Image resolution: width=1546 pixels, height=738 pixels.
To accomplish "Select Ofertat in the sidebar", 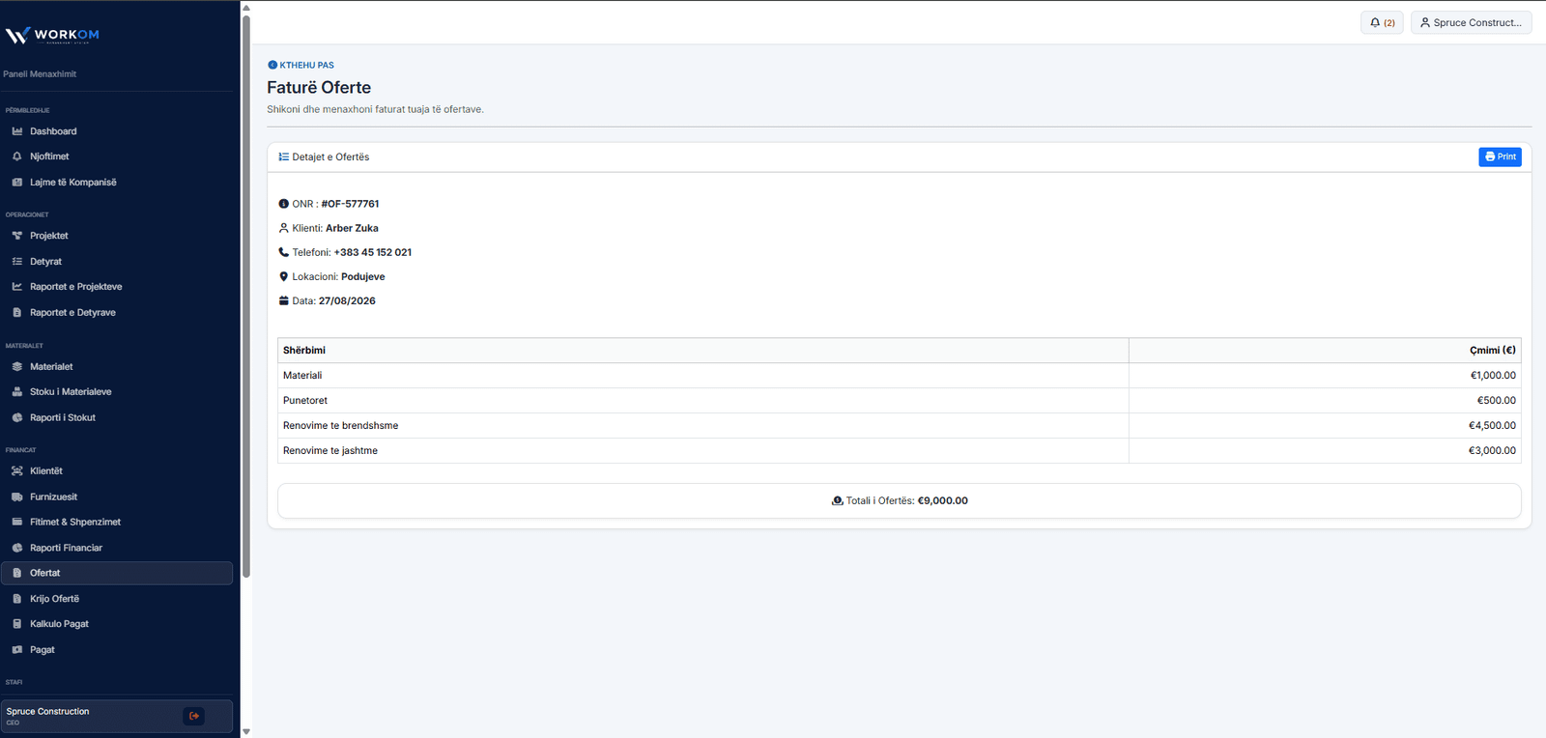I will [x=117, y=573].
